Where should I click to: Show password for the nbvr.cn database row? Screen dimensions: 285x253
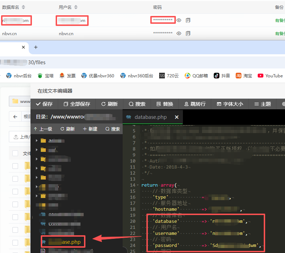179,33
